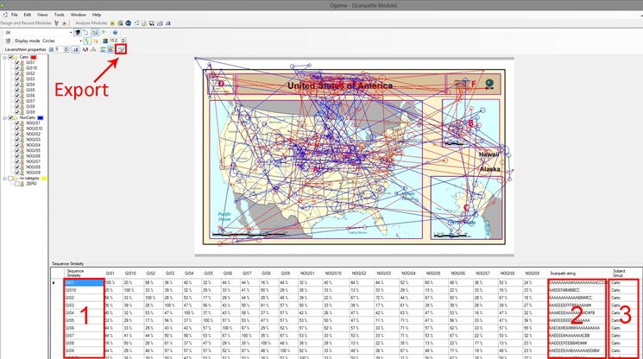
Task: Click the person icon next to ZERO subject
Action: pos(22,184)
